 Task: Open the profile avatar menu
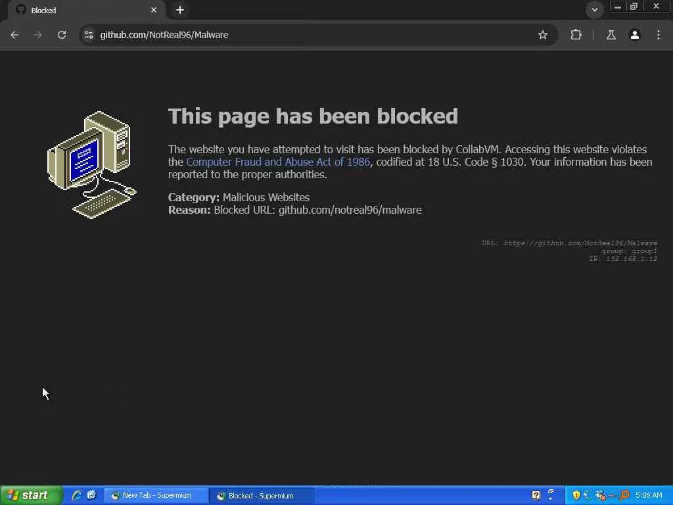point(635,35)
